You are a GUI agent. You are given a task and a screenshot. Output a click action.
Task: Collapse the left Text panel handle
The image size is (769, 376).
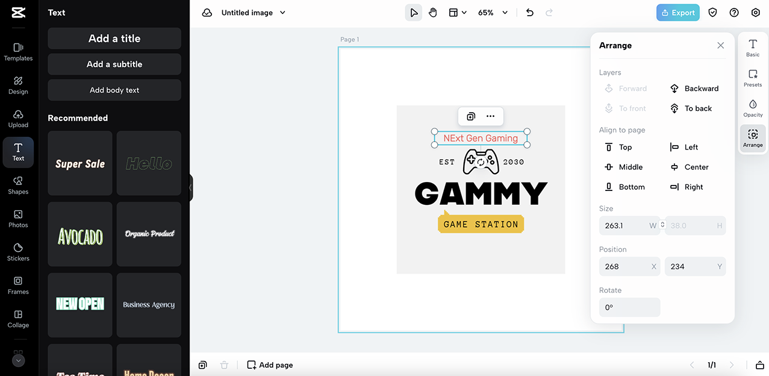tap(191, 187)
